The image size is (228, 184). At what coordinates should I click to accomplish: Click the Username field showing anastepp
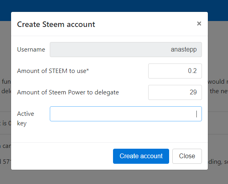point(126,50)
